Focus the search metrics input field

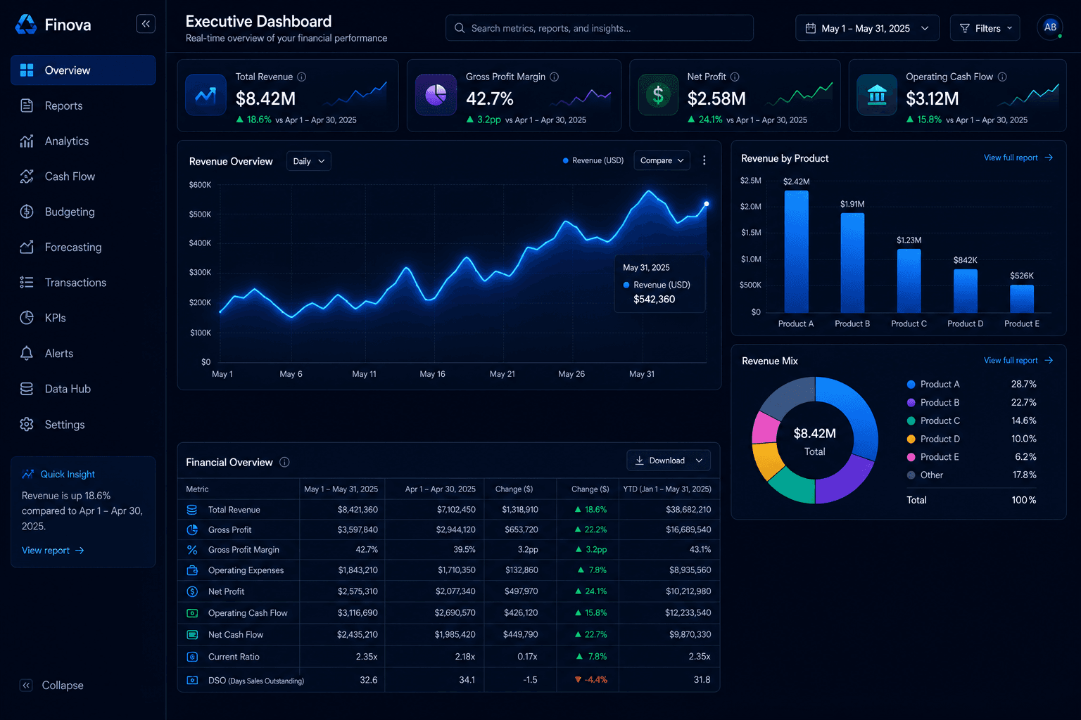click(600, 28)
